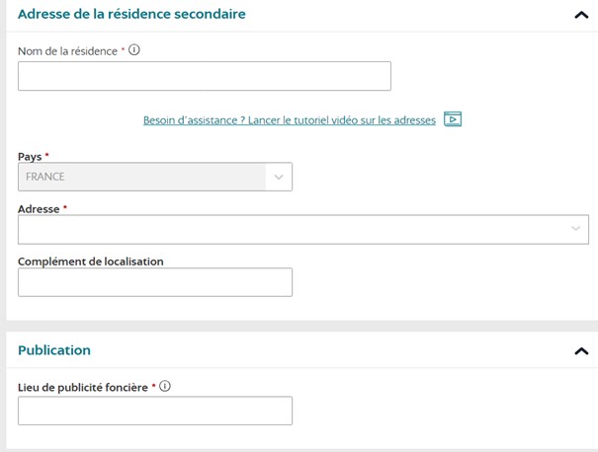The height and width of the screenshot is (452, 598).
Task: Click the Publication section title
Action: (54, 350)
